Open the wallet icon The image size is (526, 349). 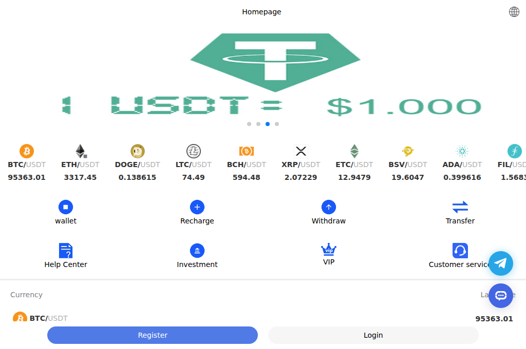pyautogui.click(x=65, y=207)
